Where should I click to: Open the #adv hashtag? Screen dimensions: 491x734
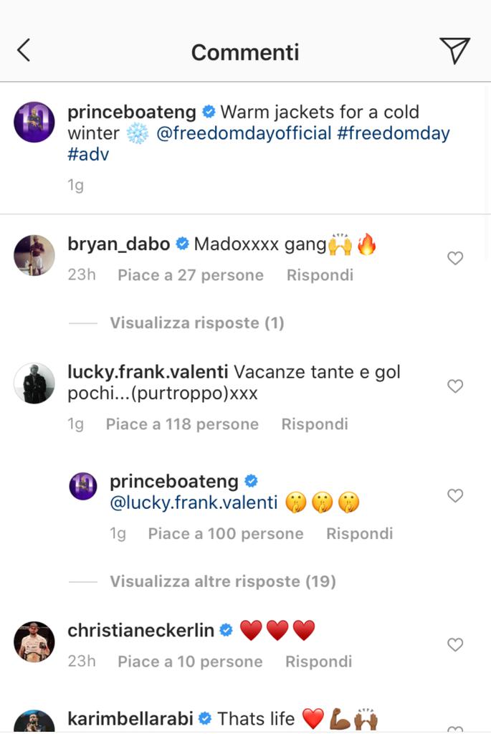(x=88, y=155)
